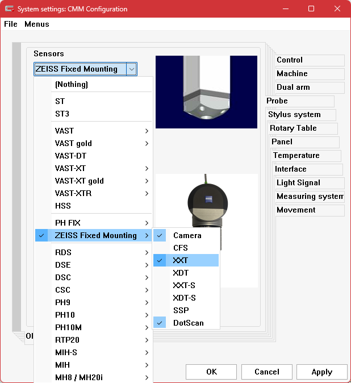
Task: Open the MIH-S submenu
Action: pyautogui.click(x=94, y=352)
